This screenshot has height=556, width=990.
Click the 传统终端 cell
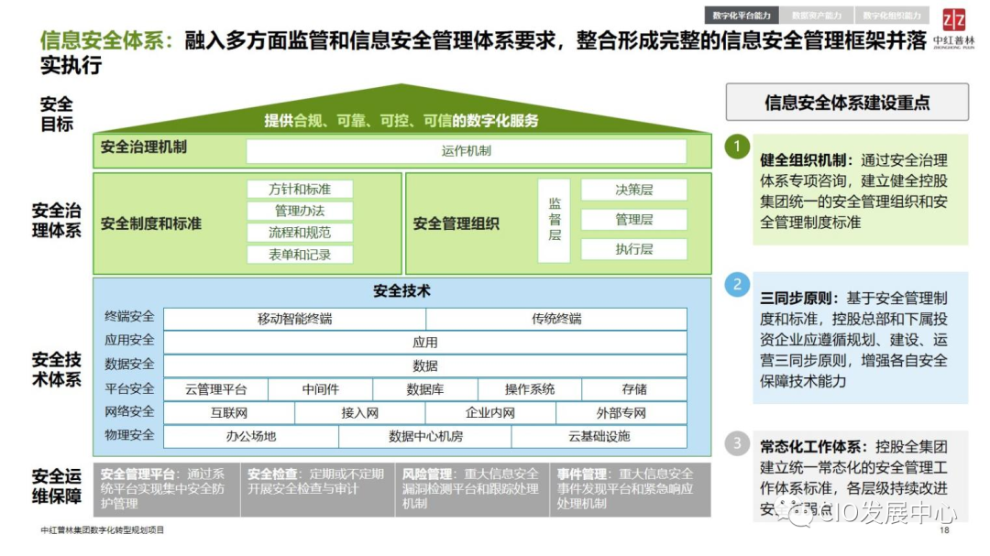pyautogui.click(x=556, y=319)
